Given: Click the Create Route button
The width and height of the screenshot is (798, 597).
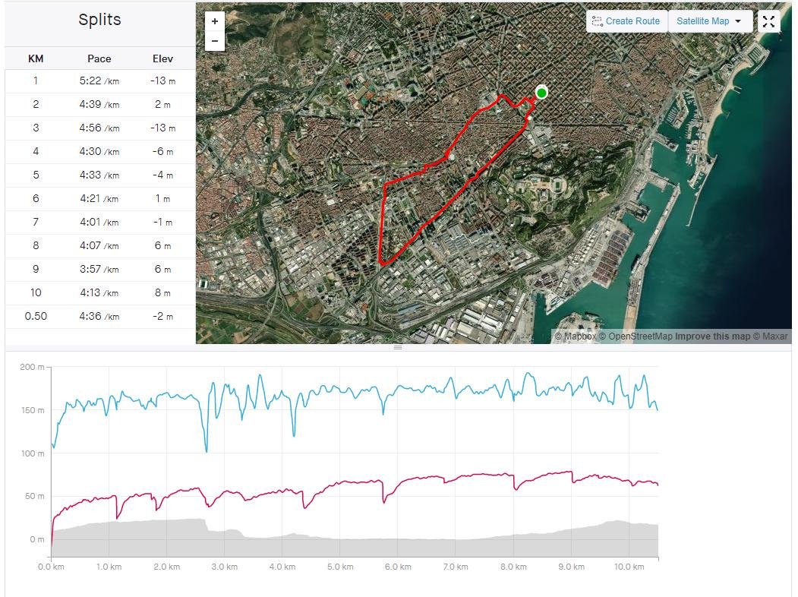Looking at the screenshot, I should pos(626,21).
